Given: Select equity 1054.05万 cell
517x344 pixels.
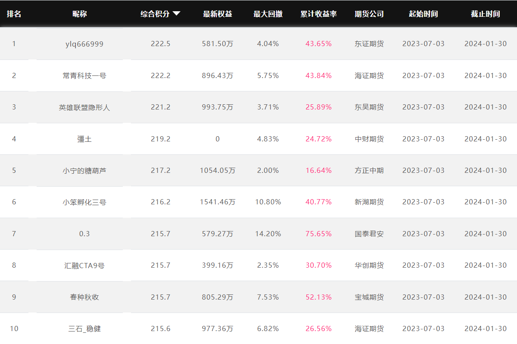Looking at the screenshot, I should click(218, 170).
